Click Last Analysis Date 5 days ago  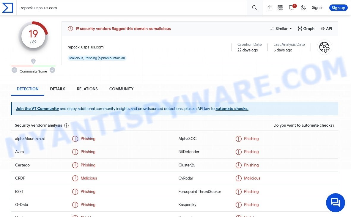point(289,47)
